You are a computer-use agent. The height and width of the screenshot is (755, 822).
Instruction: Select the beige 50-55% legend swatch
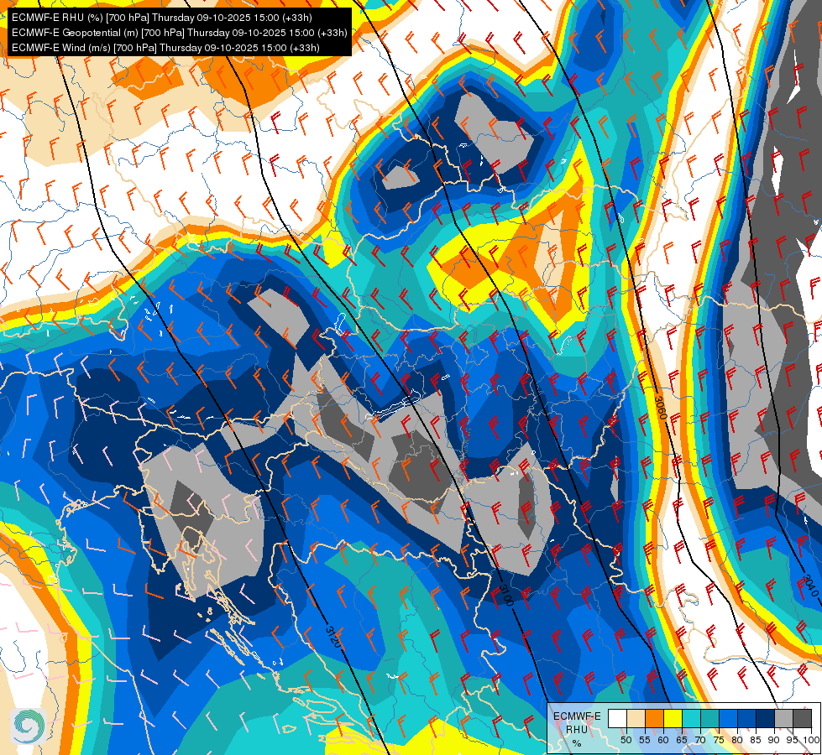[636, 718]
